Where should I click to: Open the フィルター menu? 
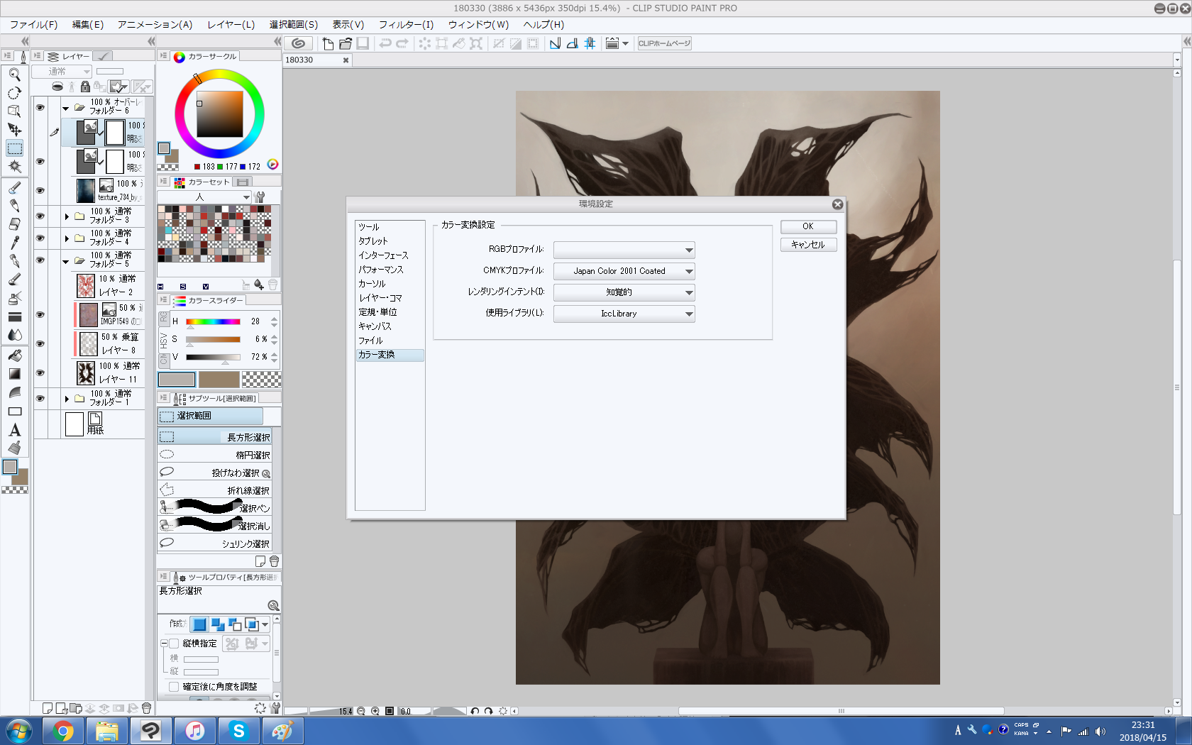coord(405,24)
